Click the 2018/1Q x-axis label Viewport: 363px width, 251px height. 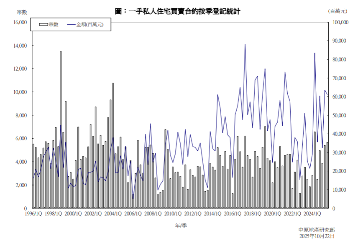click(x=252, y=213)
